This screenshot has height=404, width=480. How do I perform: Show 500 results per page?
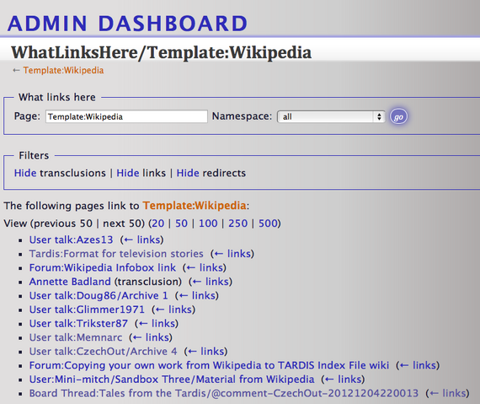click(x=268, y=224)
